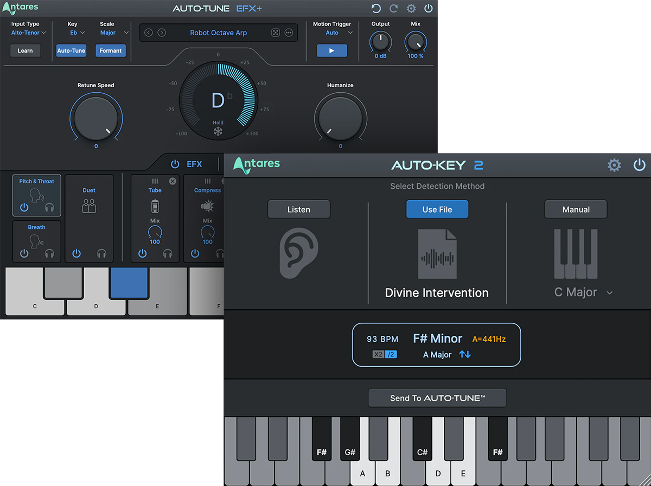651x486 pixels.
Task: Toggle the EFX section power button
Action: (x=175, y=164)
